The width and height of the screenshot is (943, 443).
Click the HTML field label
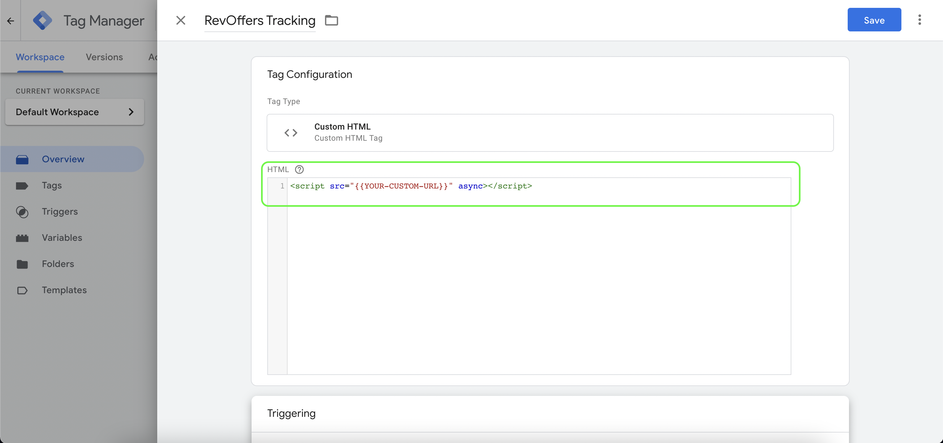pyautogui.click(x=278, y=169)
